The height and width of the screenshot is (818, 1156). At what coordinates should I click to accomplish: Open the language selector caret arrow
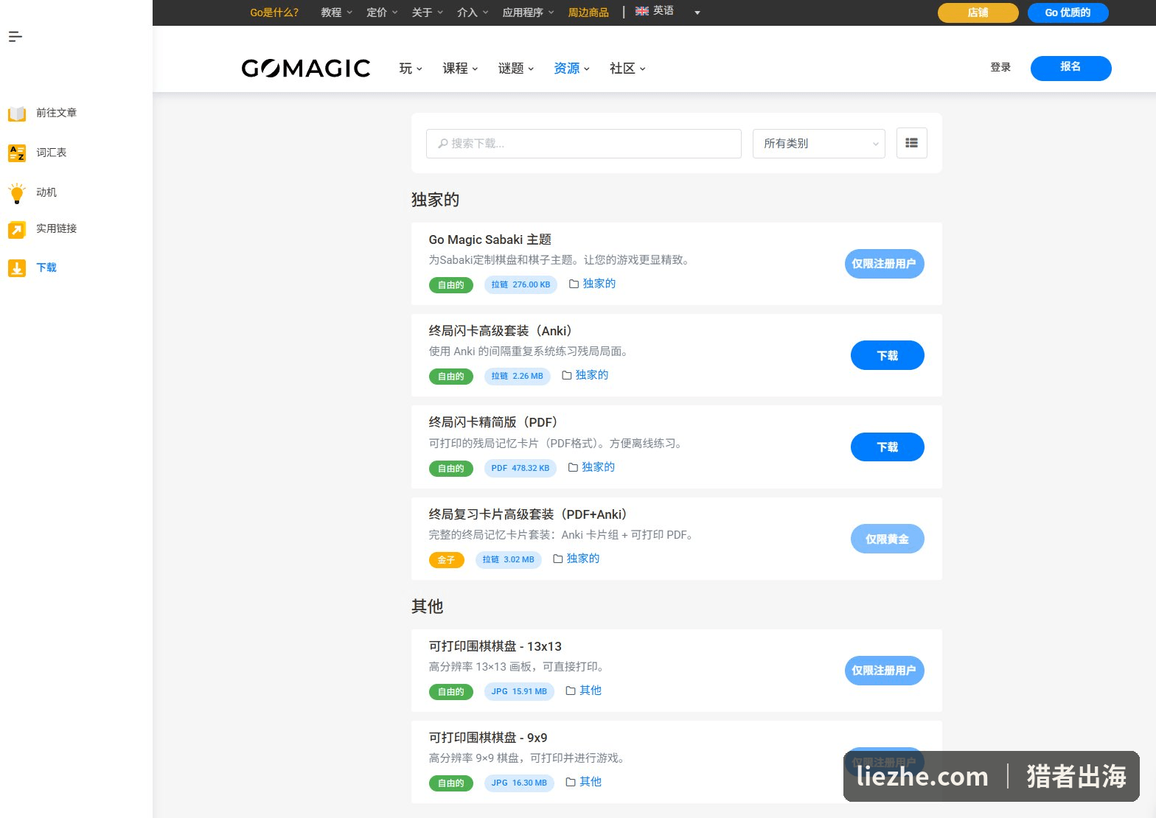(697, 13)
